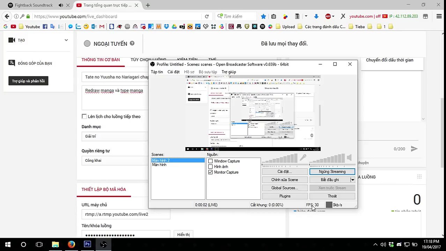The image size is (446, 251).
Task: Check Lên lịch cho luồng tiếp theo
Action: point(84,116)
